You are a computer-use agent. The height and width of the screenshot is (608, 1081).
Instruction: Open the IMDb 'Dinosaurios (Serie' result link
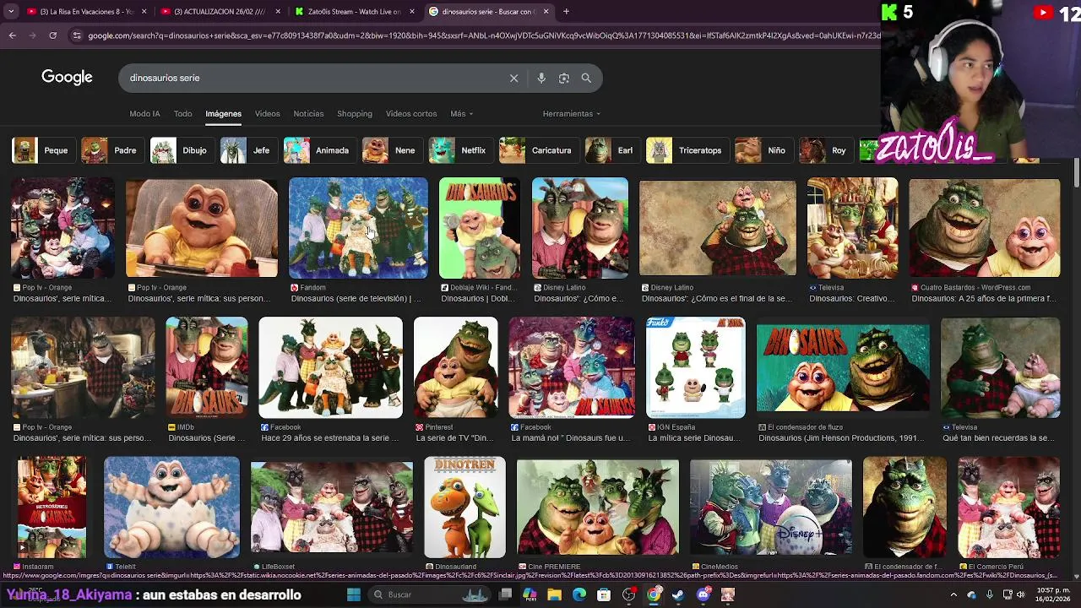tap(207, 438)
